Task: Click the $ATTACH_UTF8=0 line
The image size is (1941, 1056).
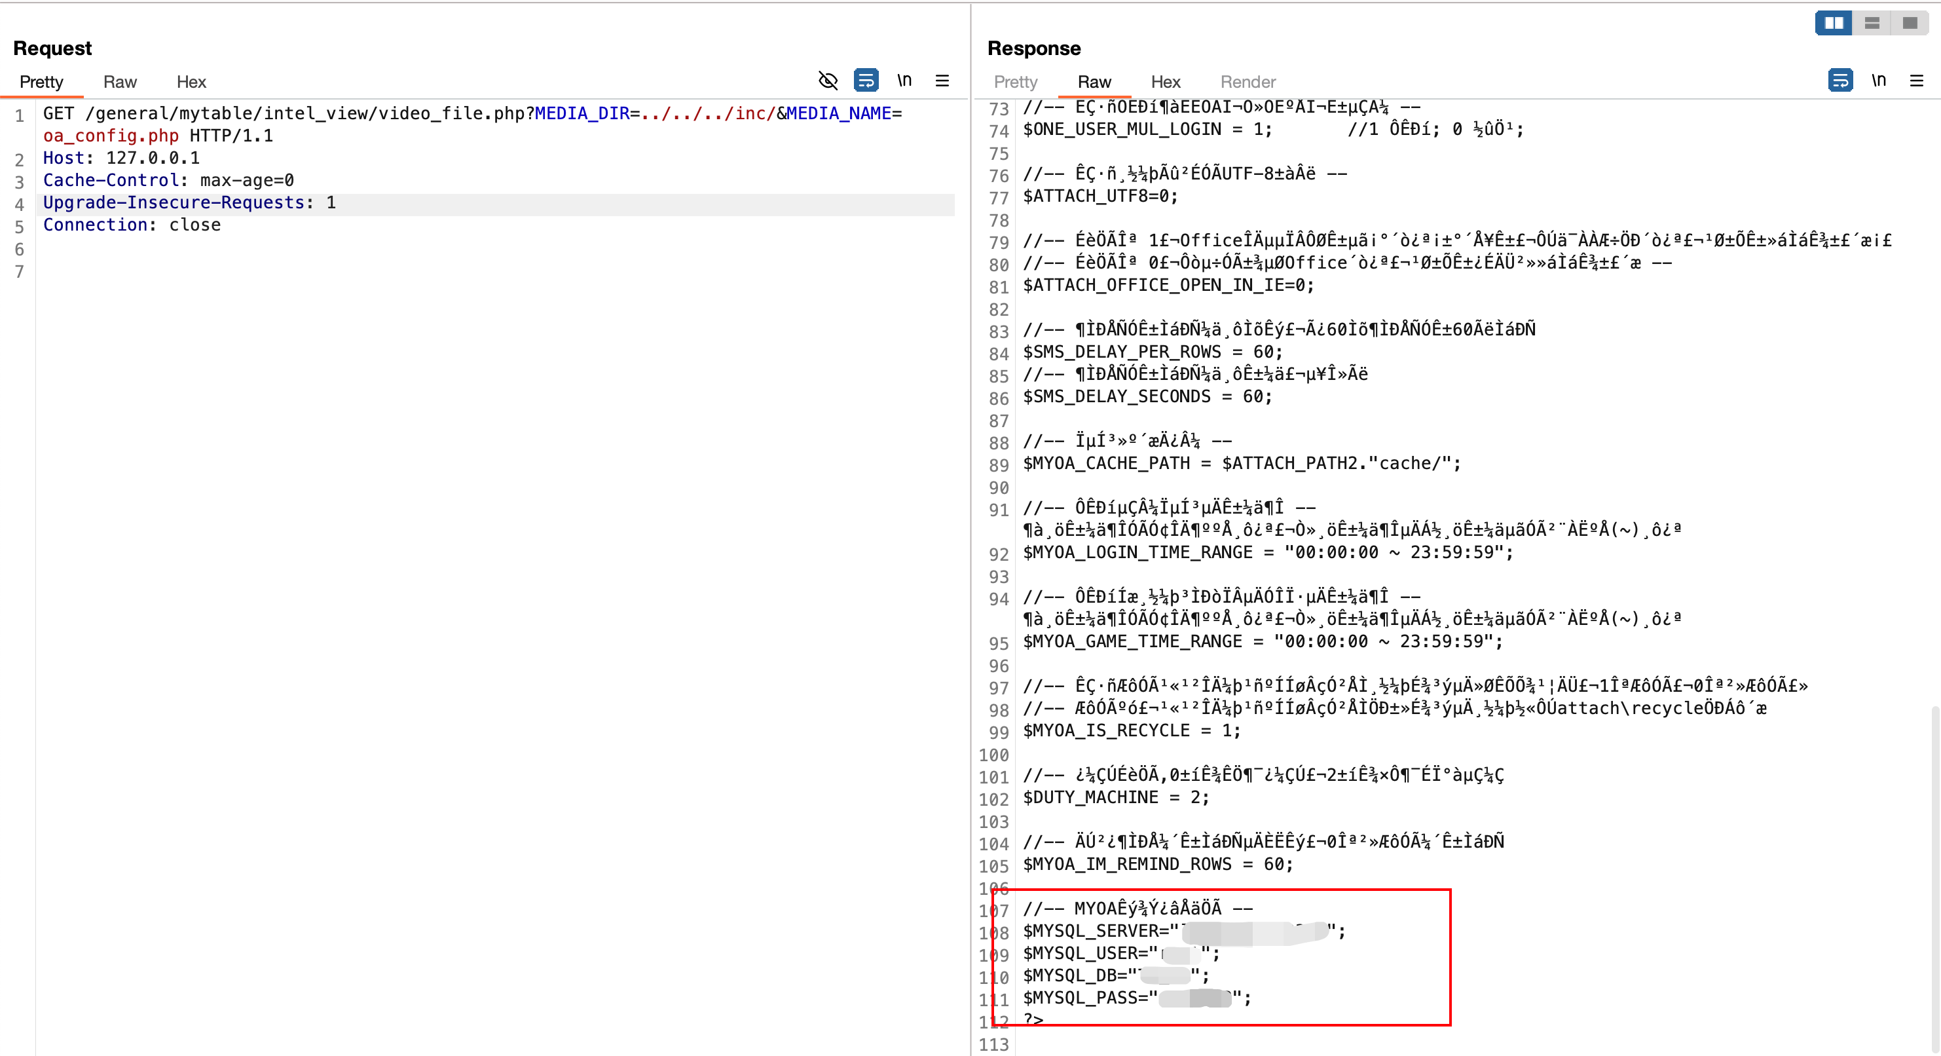Action: coord(1100,196)
